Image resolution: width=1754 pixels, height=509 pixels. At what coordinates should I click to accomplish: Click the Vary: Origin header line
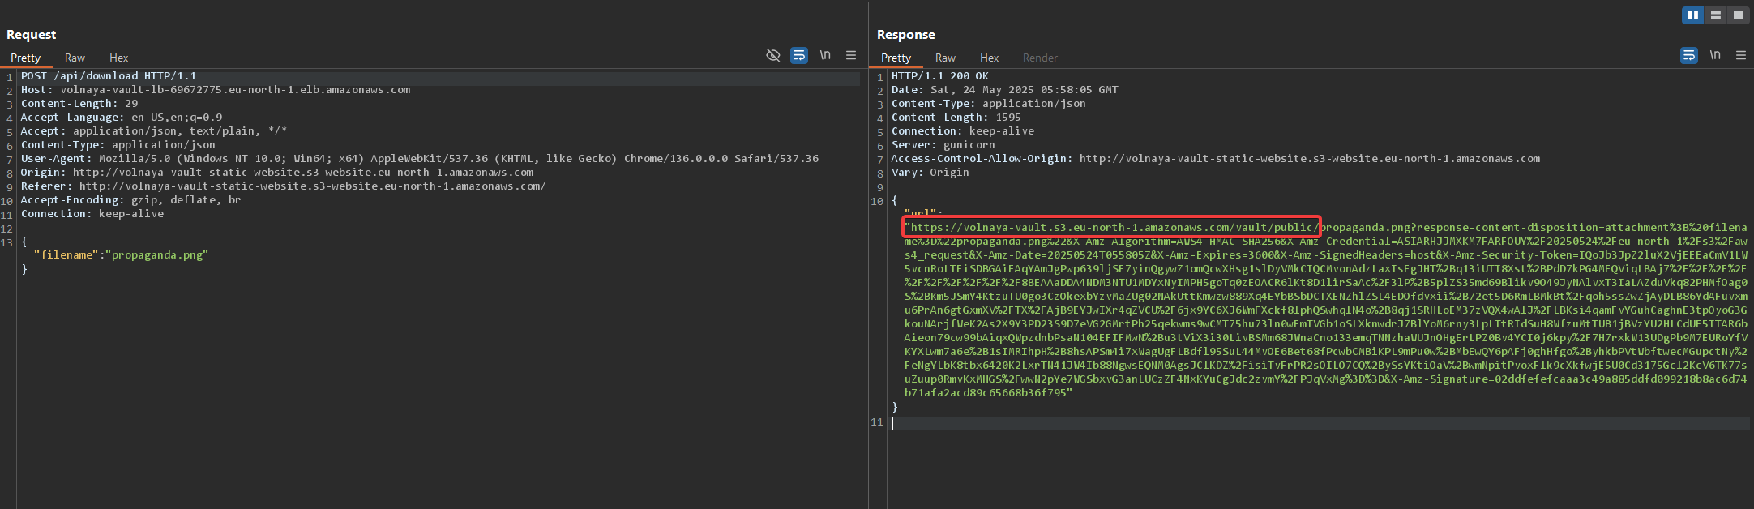(x=930, y=173)
